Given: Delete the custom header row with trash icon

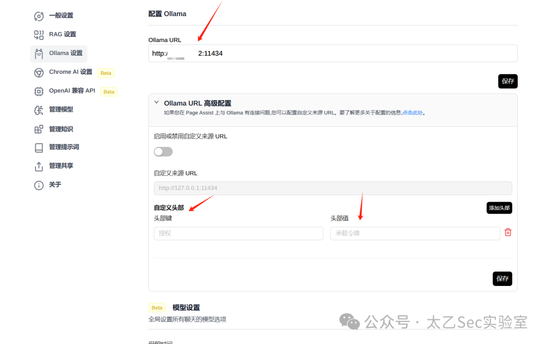Looking at the screenshot, I should coord(508,232).
